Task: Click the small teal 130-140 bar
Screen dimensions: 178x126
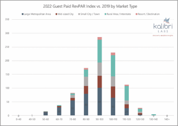Action: tap(154, 115)
